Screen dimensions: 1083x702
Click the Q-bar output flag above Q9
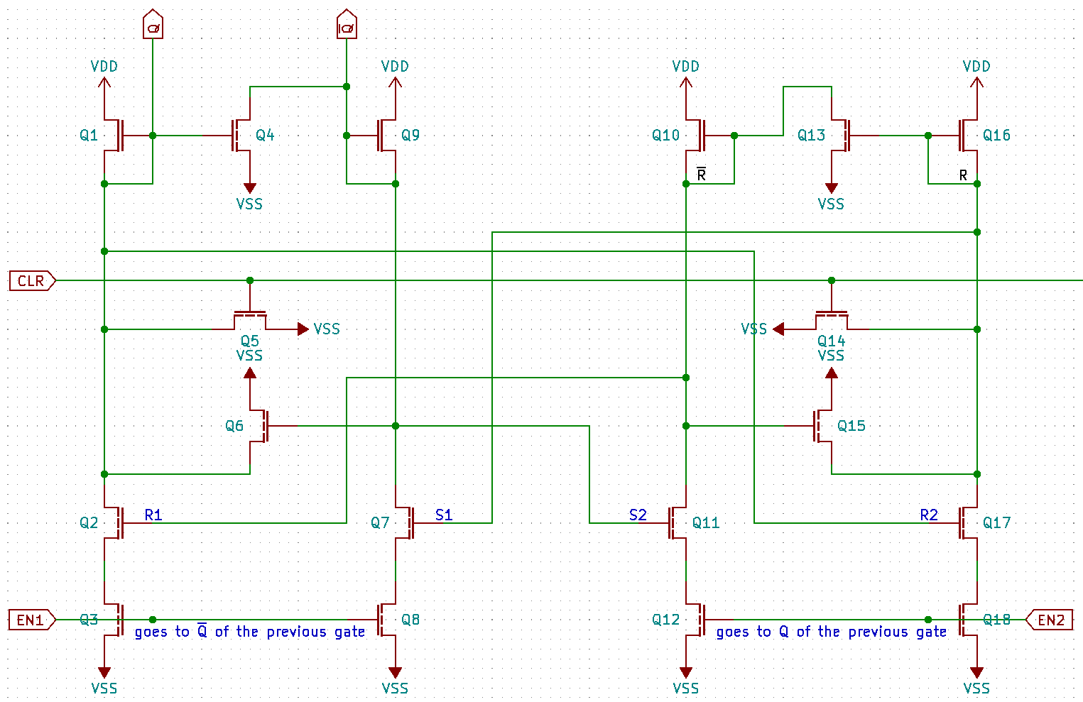347,24
